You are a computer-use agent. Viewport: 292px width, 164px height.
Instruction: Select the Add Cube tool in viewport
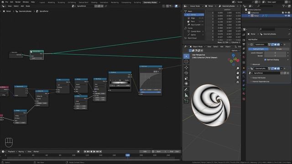[x=187, y=101]
